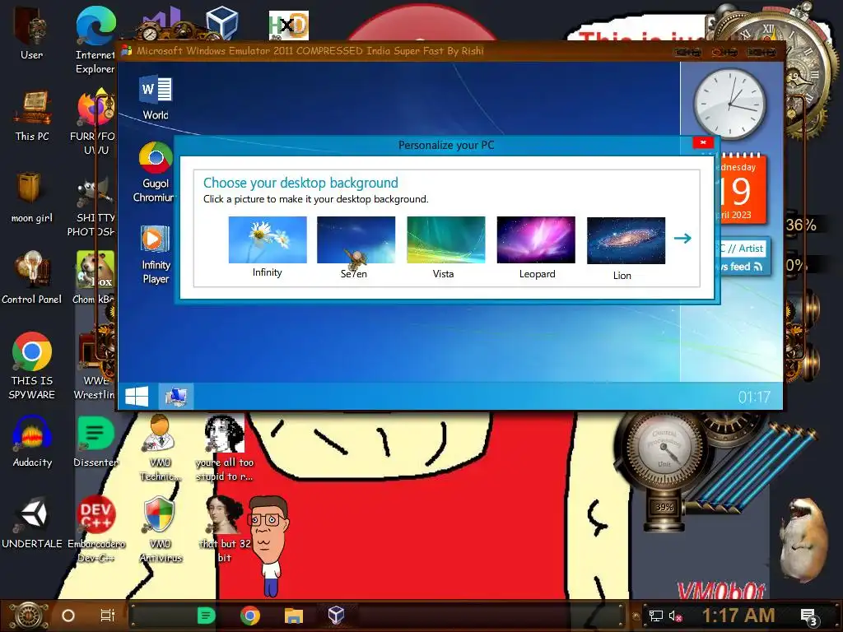Open the steampunk Start button on taskbar
This screenshot has width=843, height=632.
pos(27,616)
